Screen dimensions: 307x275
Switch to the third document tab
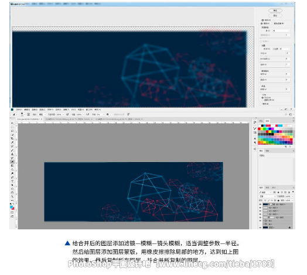pos(119,119)
